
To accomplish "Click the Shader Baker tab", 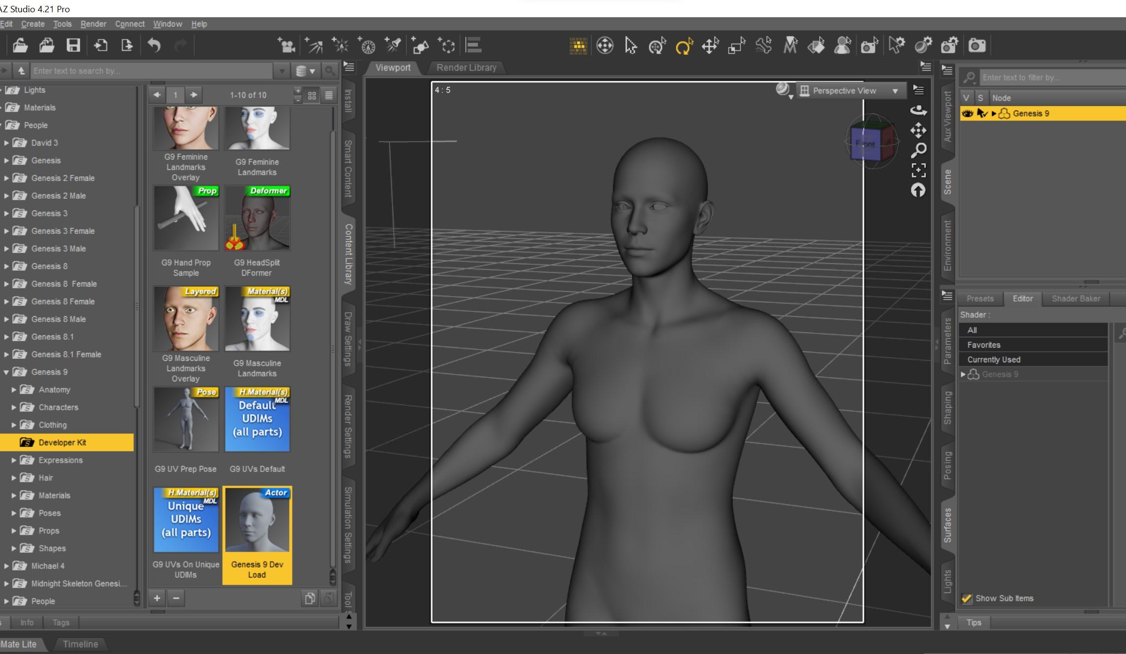I will tap(1076, 299).
